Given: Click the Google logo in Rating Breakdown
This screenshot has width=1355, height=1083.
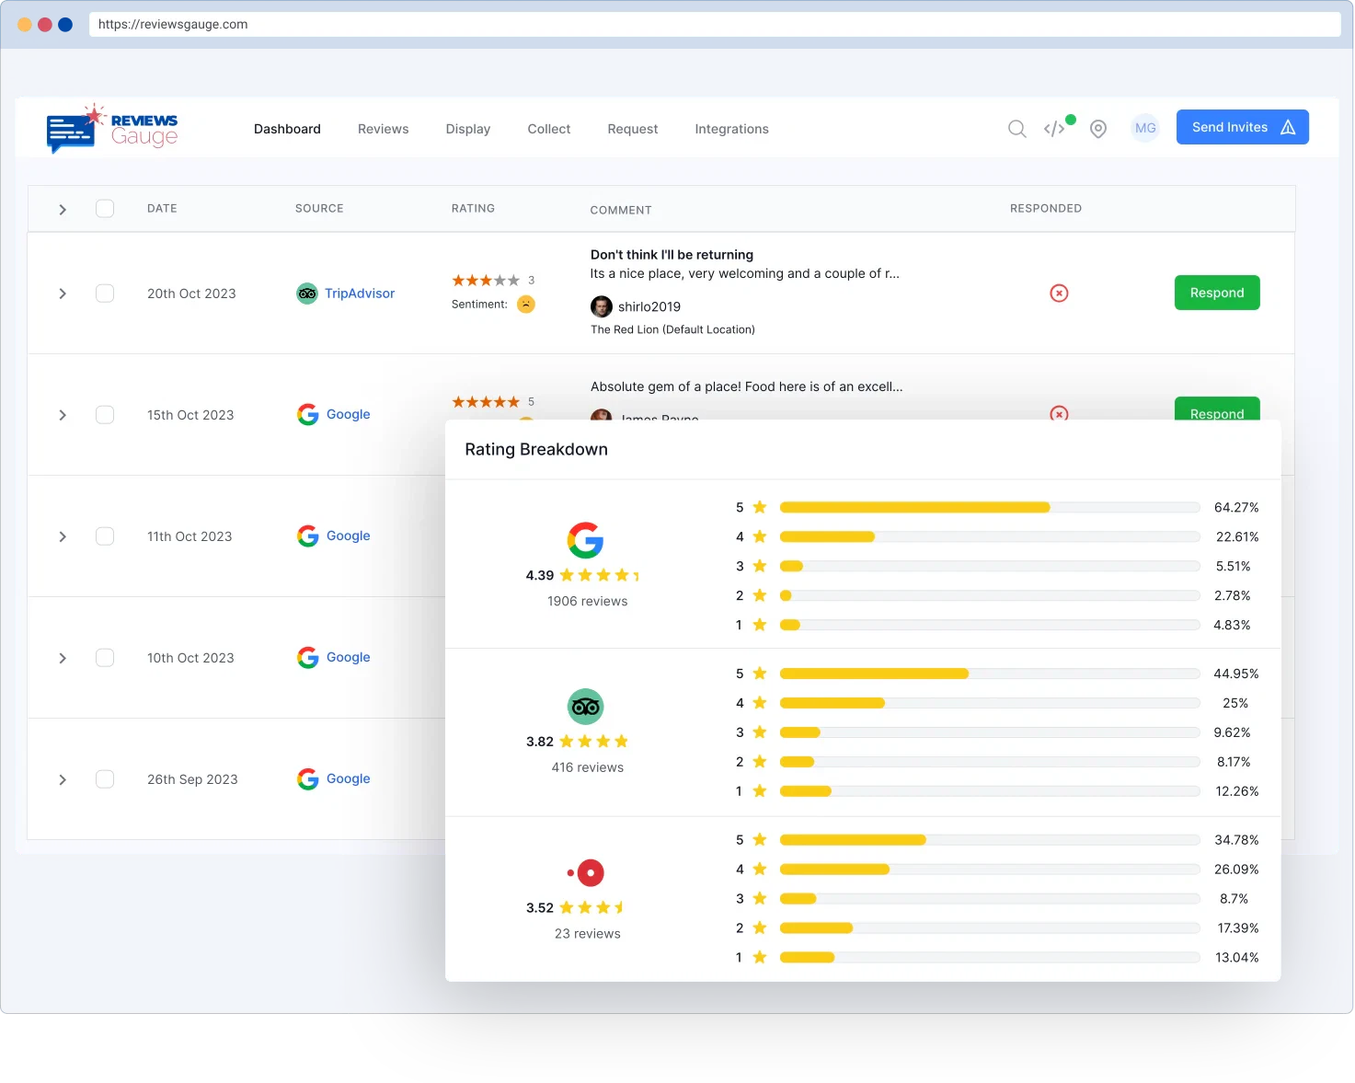Looking at the screenshot, I should 585,540.
